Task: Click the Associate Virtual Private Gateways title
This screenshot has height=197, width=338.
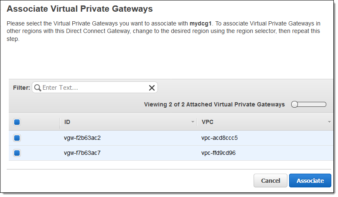Action: 79,8
